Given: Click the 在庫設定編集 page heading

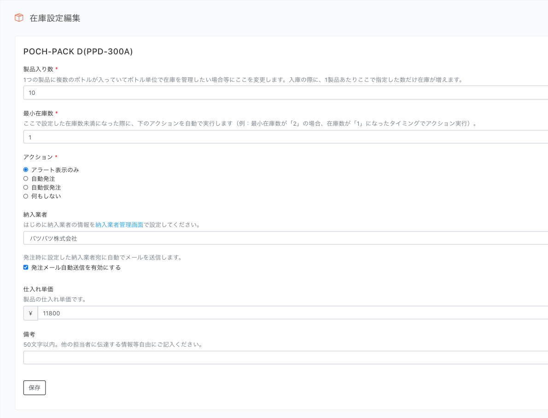Looking at the screenshot, I should [55, 18].
